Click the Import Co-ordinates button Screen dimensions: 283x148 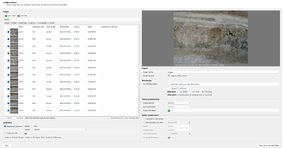179,88
